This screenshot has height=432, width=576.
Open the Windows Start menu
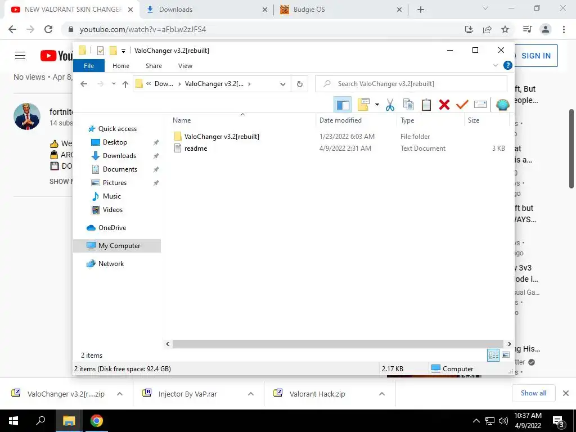pyautogui.click(x=13, y=421)
